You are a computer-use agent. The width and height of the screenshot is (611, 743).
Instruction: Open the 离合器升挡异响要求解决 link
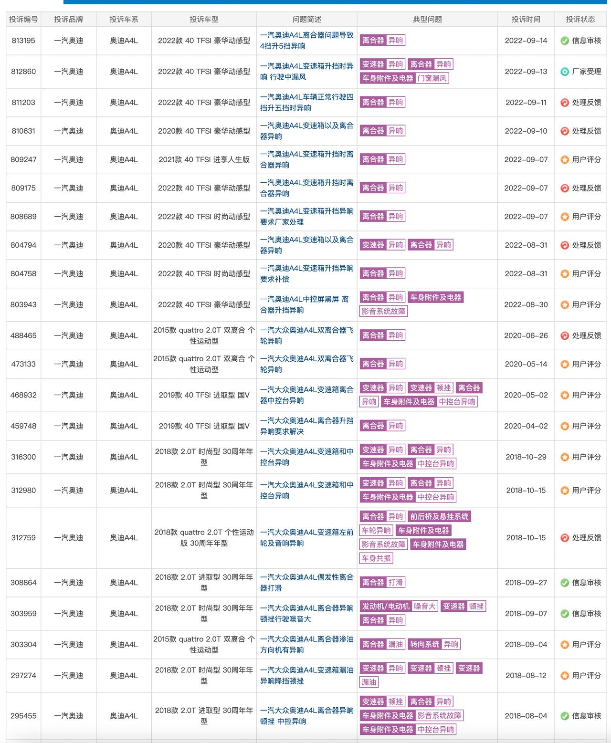click(x=307, y=426)
